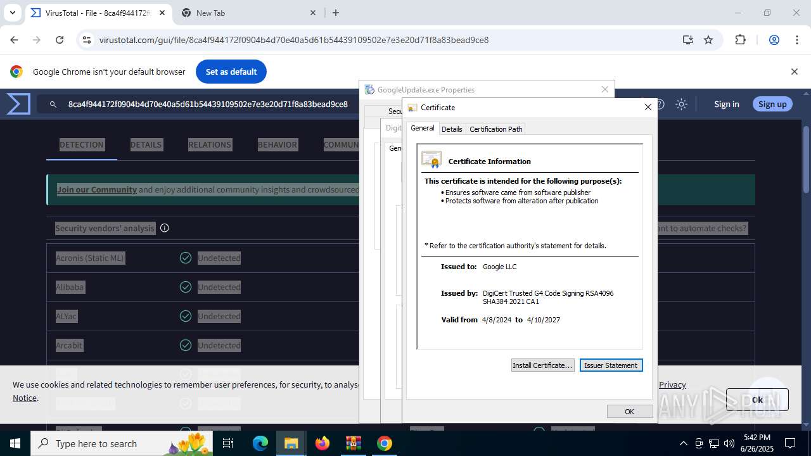
Task: Click the taskbar search box
Action: pyautogui.click(x=123, y=443)
